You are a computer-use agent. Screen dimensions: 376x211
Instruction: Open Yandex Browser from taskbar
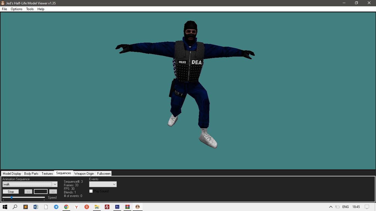77,207
